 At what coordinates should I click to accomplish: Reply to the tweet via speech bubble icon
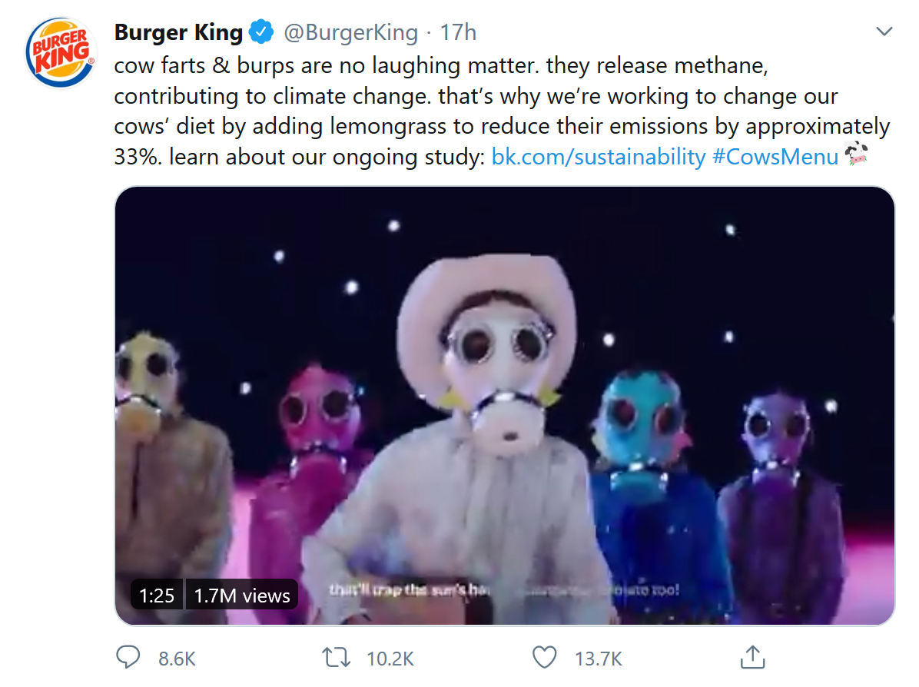point(128,657)
